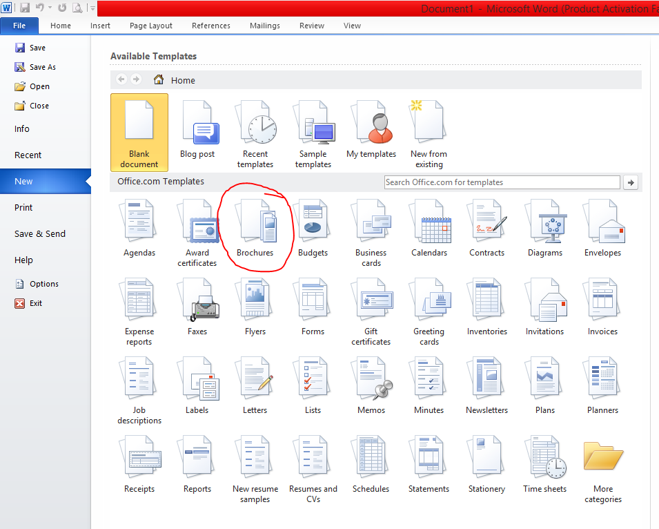The width and height of the screenshot is (659, 529).
Task: Go forward in template navigation
Action: [136, 79]
